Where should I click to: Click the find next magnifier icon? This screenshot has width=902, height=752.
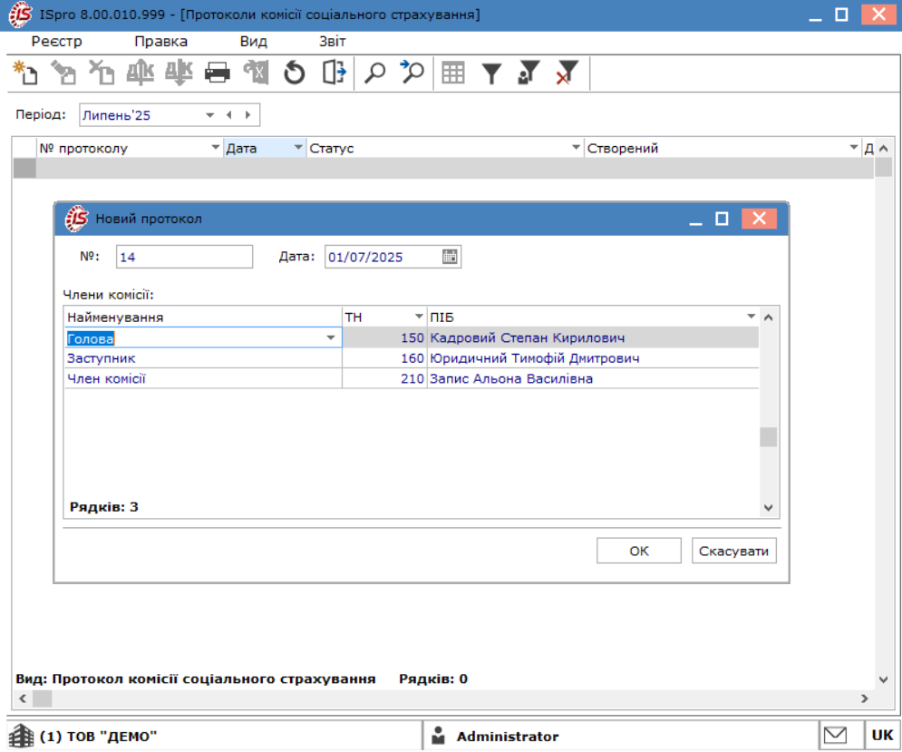[x=412, y=73]
